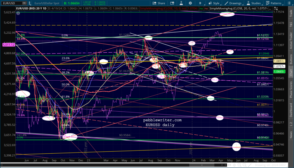This screenshot has width=294, height=168.
Task: Click the green 1.0665 last price label
Action: 279,72
